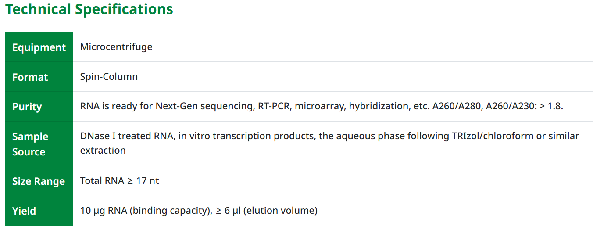Click the Total RNA ≥ 17 nt value

(119, 180)
